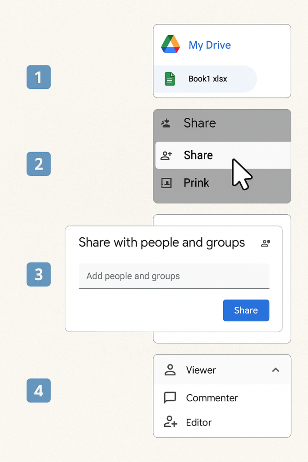This screenshot has height=462, width=308.
Task: Click the people icon in the share dialog corner
Action: click(266, 243)
